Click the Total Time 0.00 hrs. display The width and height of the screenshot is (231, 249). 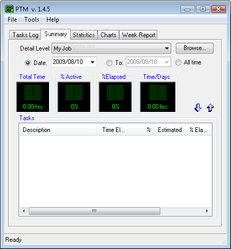click(x=33, y=97)
